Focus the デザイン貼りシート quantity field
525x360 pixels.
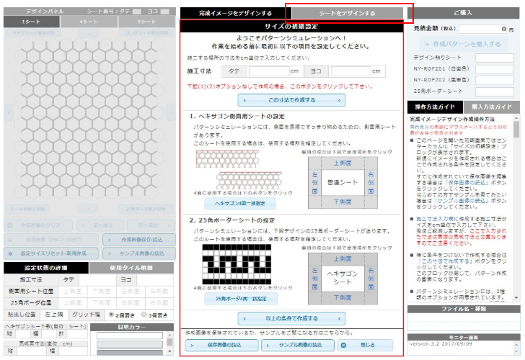click(495, 58)
